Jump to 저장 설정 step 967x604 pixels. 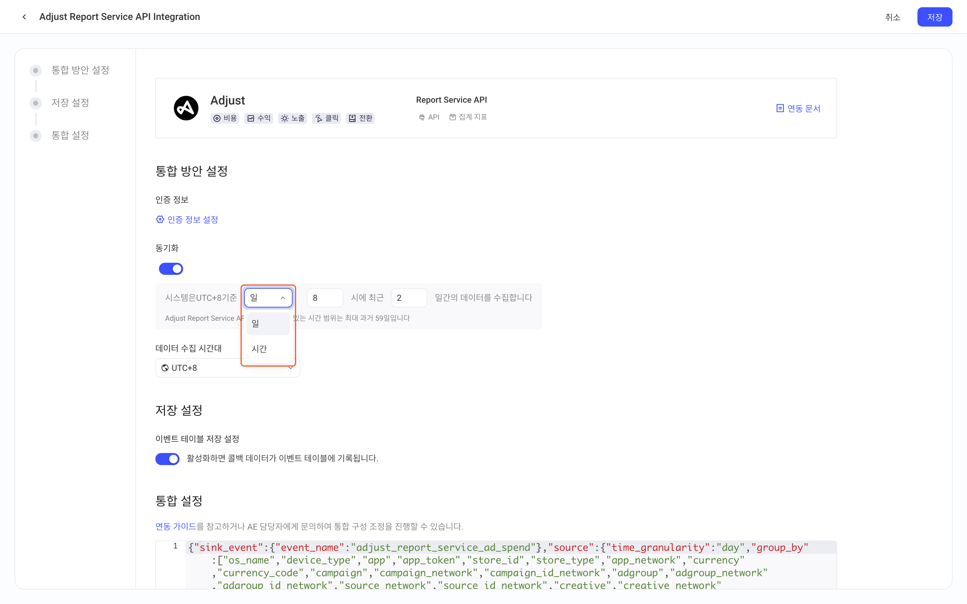70,103
